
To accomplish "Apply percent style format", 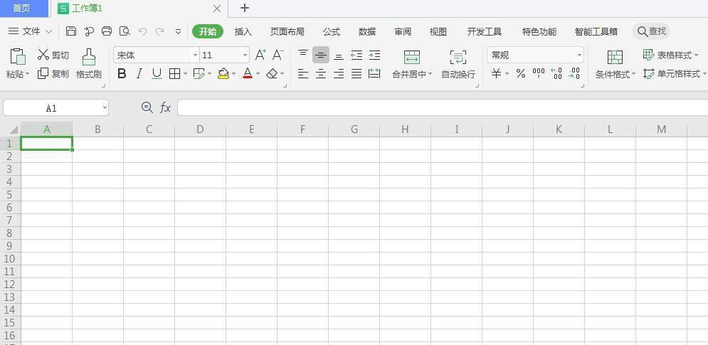I will click(x=521, y=73).
